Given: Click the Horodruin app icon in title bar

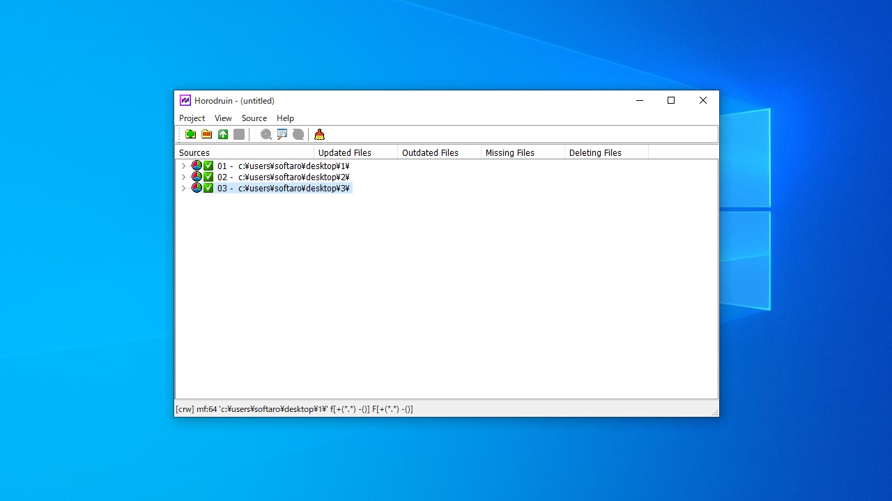Looking at the screenshot, I should (185, 100).
